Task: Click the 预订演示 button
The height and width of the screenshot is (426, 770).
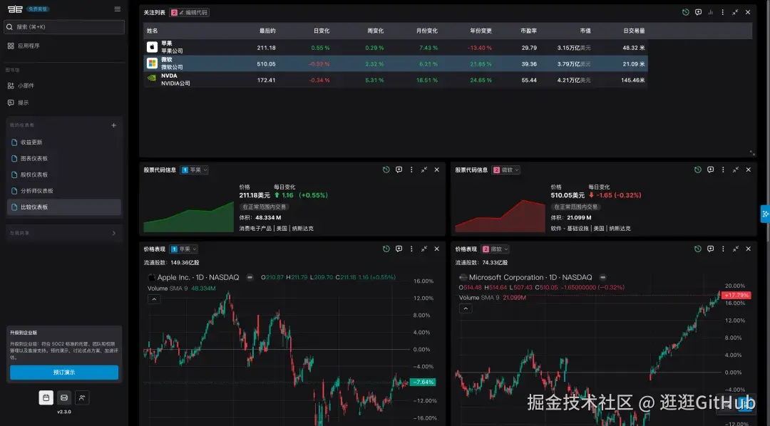Action: tap(64, 373)
